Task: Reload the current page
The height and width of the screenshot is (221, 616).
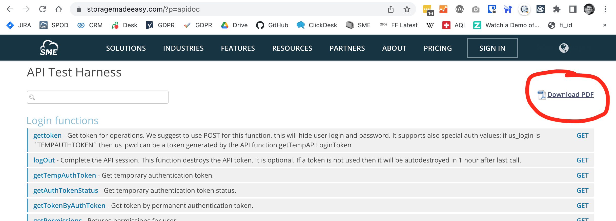Action: tap(43, 9)
